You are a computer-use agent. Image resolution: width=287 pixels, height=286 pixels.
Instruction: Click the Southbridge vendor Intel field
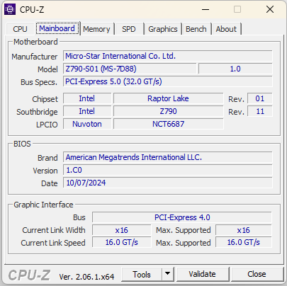(x=87, y=111)
